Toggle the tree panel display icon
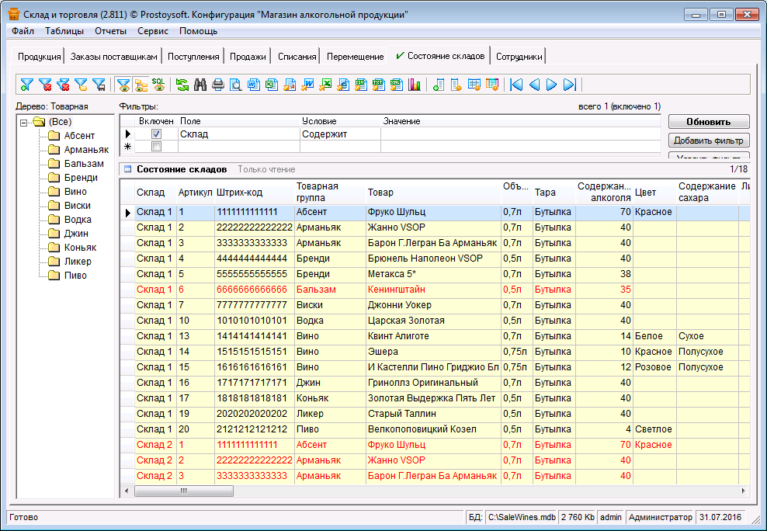 point(141,85)
